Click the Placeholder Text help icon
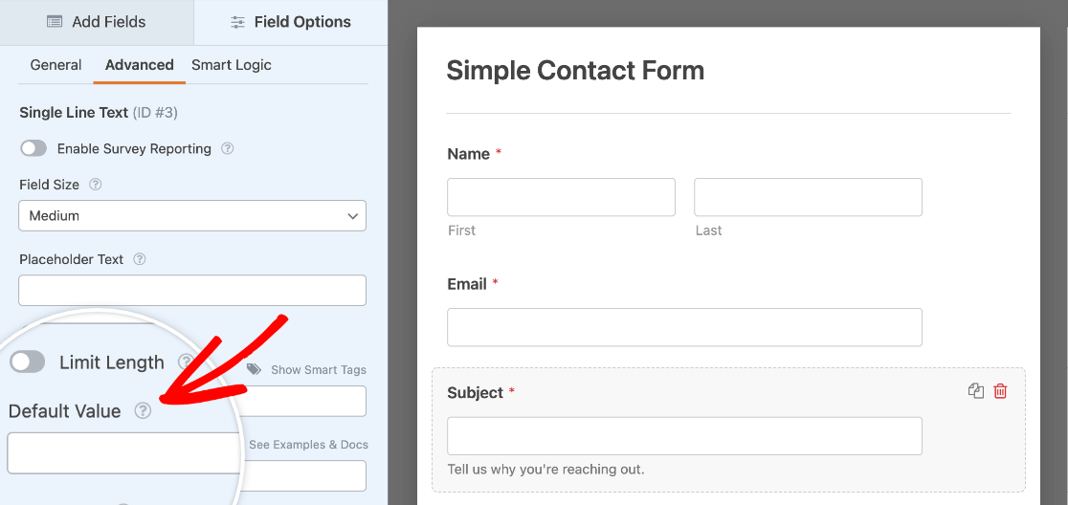The height and width of the screenshot is (505, 1068). tap(140, 259)
